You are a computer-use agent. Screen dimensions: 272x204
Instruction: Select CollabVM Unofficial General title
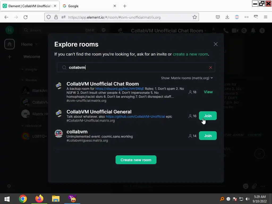click(99, 112)
